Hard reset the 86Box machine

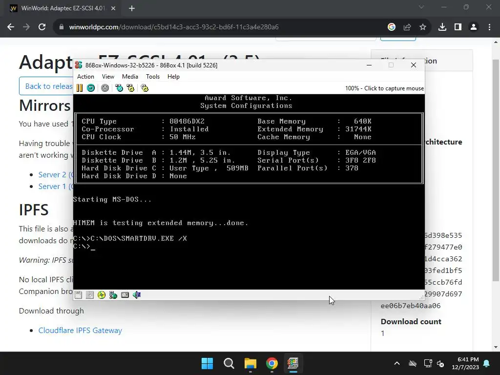pos(91,88)
